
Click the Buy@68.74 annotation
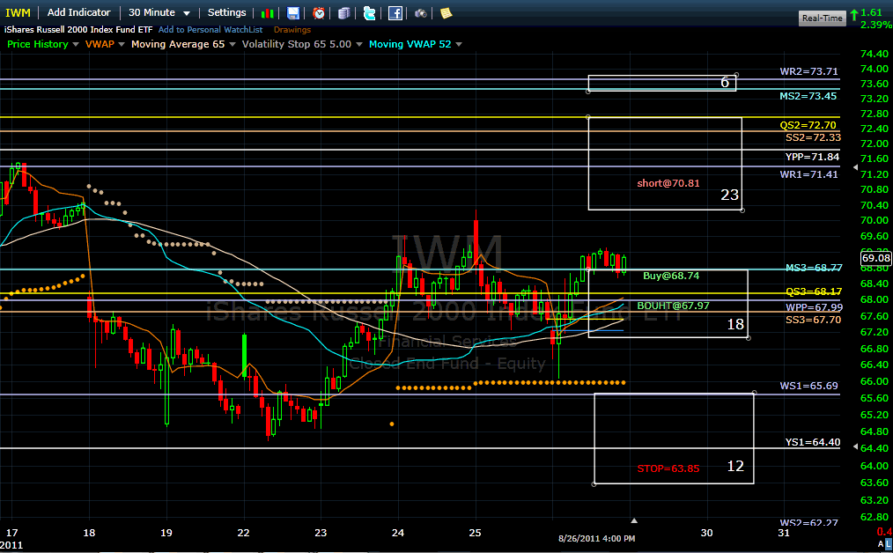671,276
